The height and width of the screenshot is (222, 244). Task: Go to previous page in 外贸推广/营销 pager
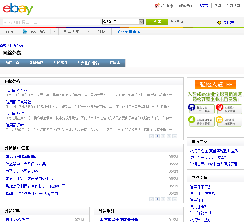pos(152,199)
